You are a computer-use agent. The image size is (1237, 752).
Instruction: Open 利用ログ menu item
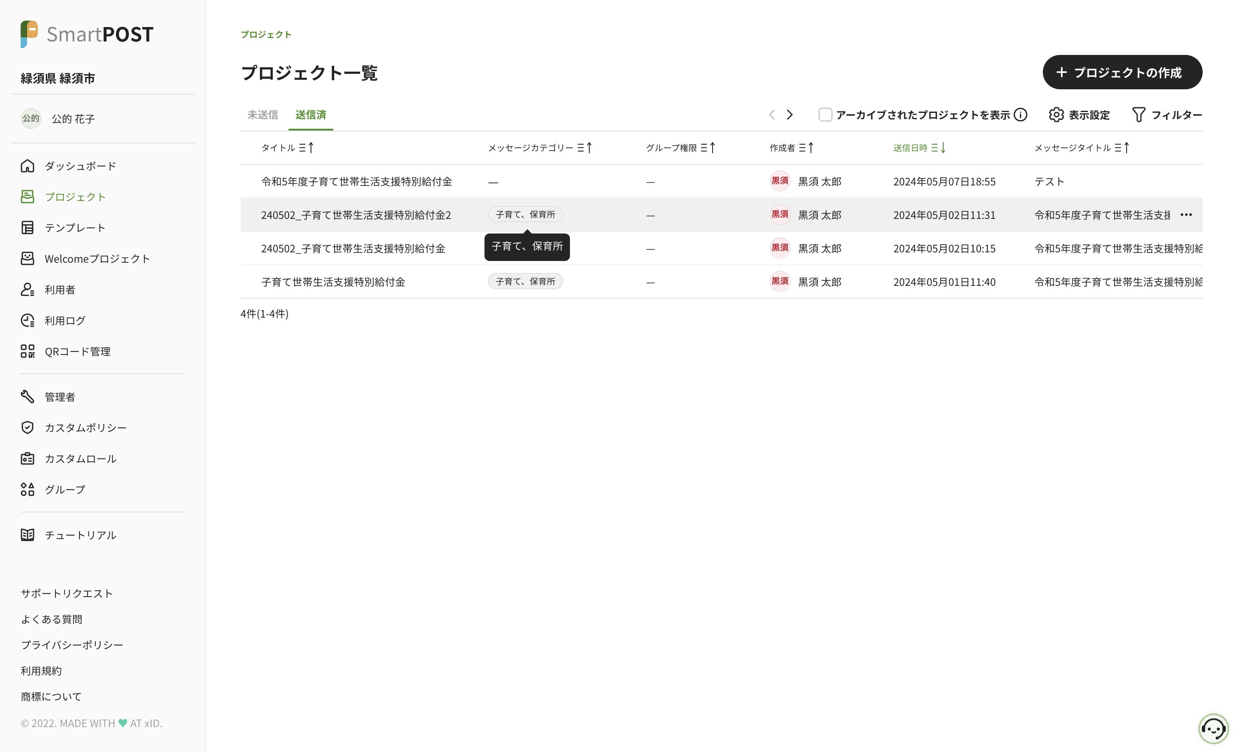tap(65, 321)
